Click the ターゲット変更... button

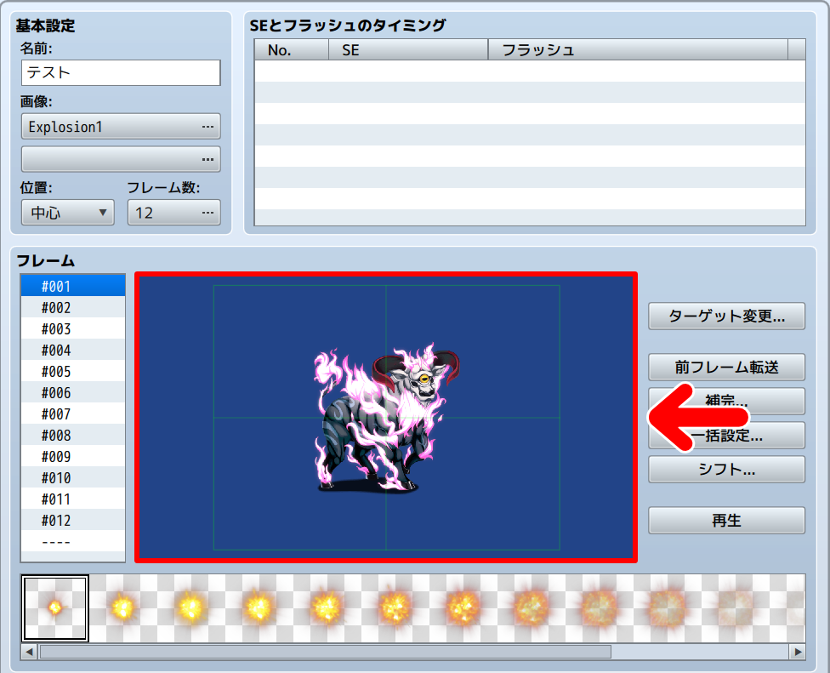pos(726,317)
